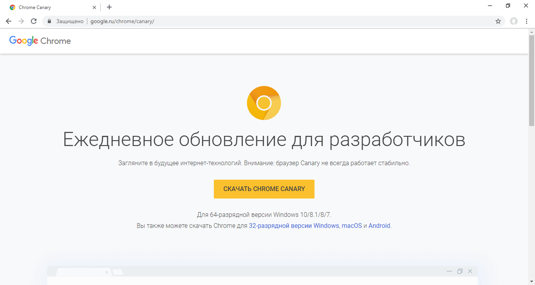This screenshot has width=535, height=285.
Task: Reload the page with the refresh icon
Action: pyautogui.click(x=34, y=21)
